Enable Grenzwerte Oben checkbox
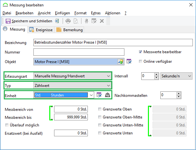The height and width of the screenshot is (150, 196). [x=100, y=109]
